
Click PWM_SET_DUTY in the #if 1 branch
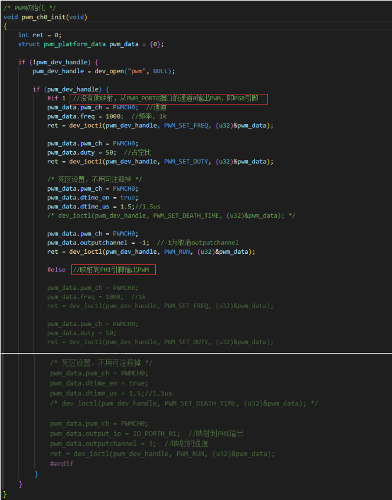(x=186, y=161)
